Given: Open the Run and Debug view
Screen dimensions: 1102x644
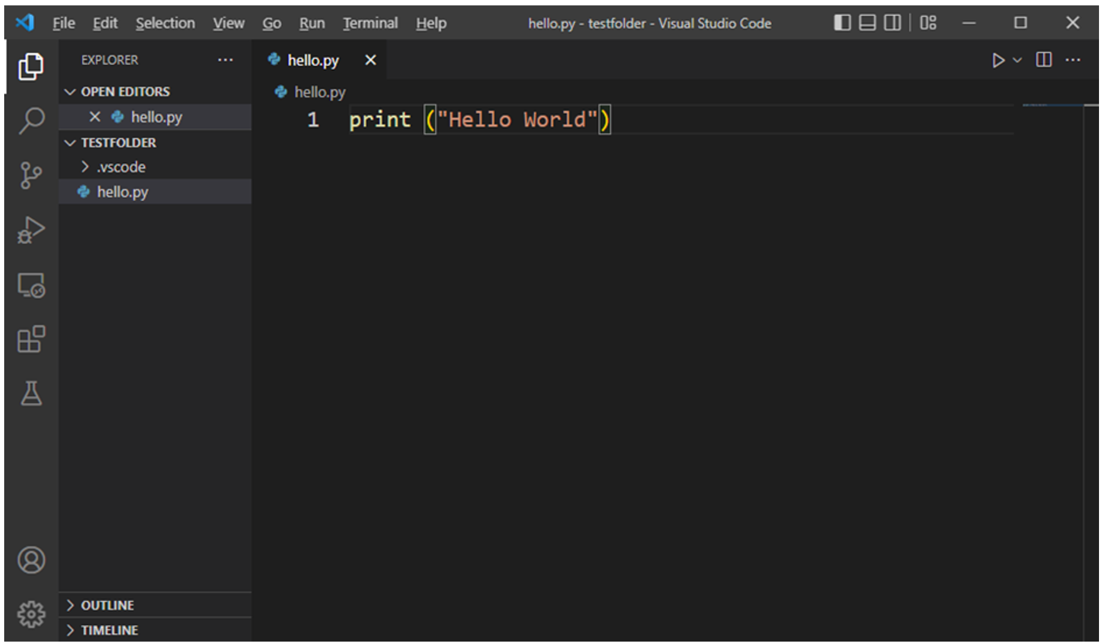Looking at the screenshot, I should 31,230.
